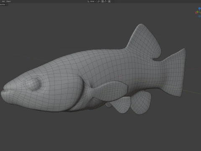Open the Add menu in the viewport header
201x151 pixels.
coord(3,1)
